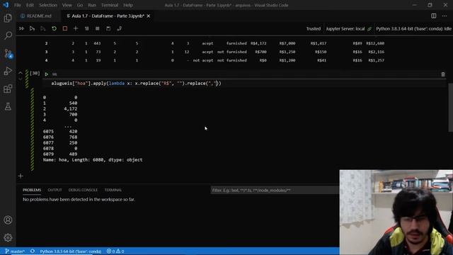Synchronize changes from the status bar
This screenshot has width=453, height=255.
tap(33, 251)
